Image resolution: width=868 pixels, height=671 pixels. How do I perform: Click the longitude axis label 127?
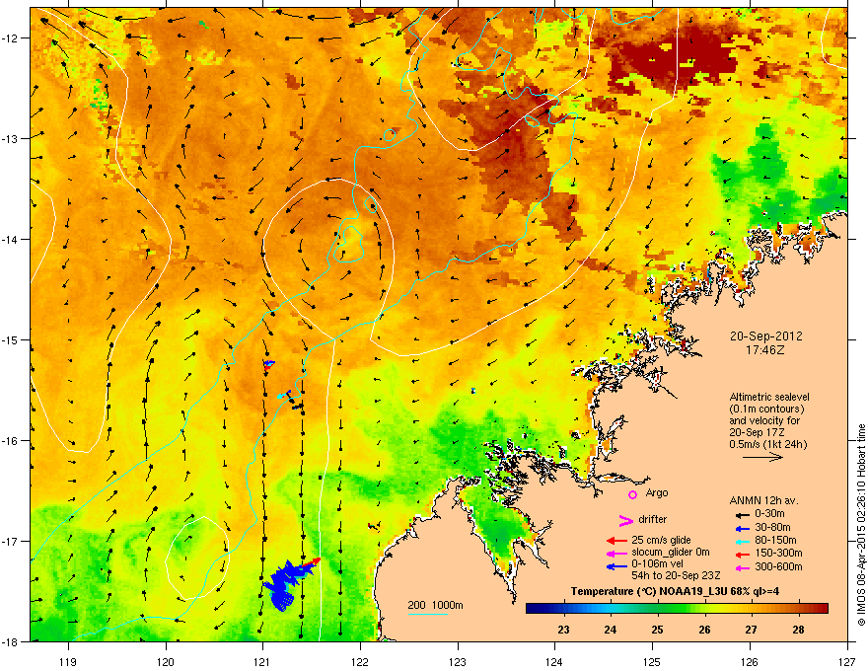pyautogui.click(x=846, y=661)
